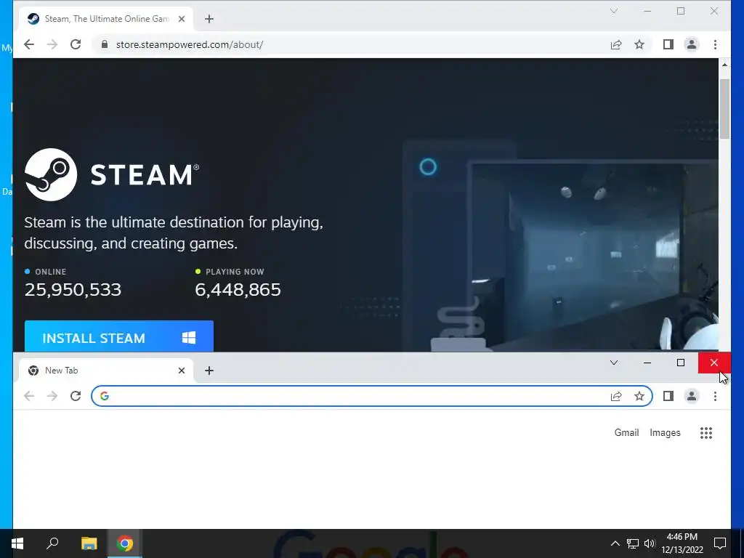The width and height of the screenshot is (744, 558).
Task: Click share icon in New Tab address bar
Action: (x=616, y=396)
